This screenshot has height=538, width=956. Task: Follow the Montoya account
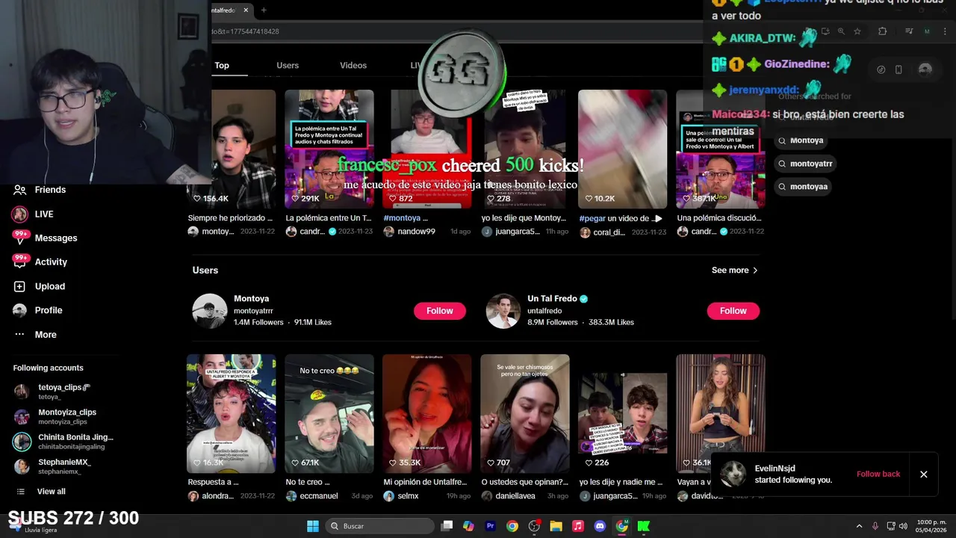click(x=440, y=311)
